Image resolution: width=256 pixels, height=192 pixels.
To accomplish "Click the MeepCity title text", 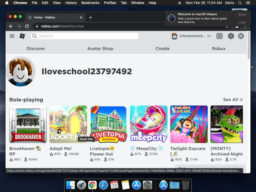I will [x=146, y=148].
